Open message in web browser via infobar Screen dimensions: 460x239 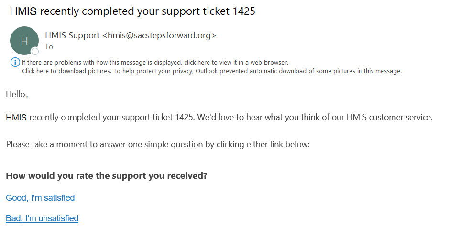[155, 63]
